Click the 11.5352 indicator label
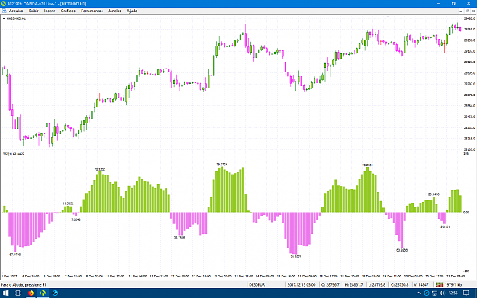Screen dimensions: 477x298 68,203
